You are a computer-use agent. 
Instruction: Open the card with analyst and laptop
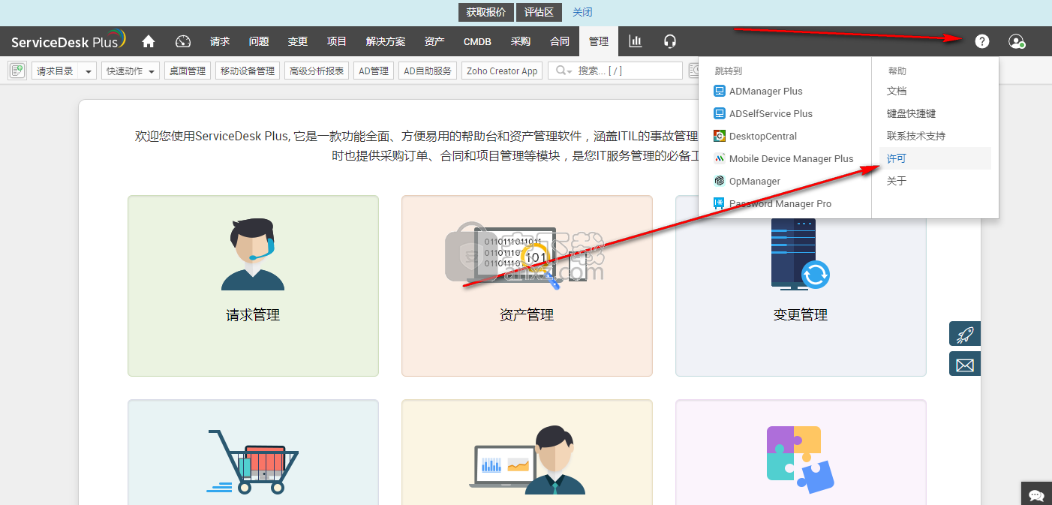527,452
